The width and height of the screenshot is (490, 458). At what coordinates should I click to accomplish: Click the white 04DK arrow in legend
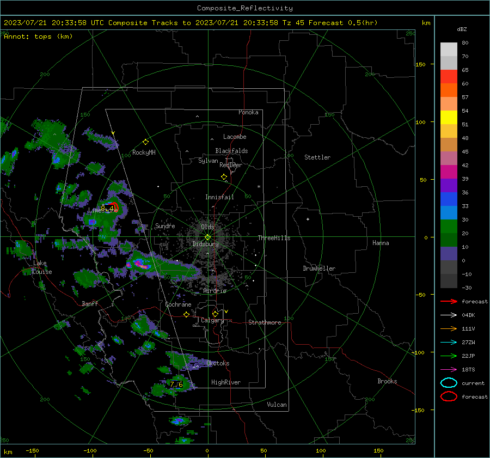(x=449, y=315)
